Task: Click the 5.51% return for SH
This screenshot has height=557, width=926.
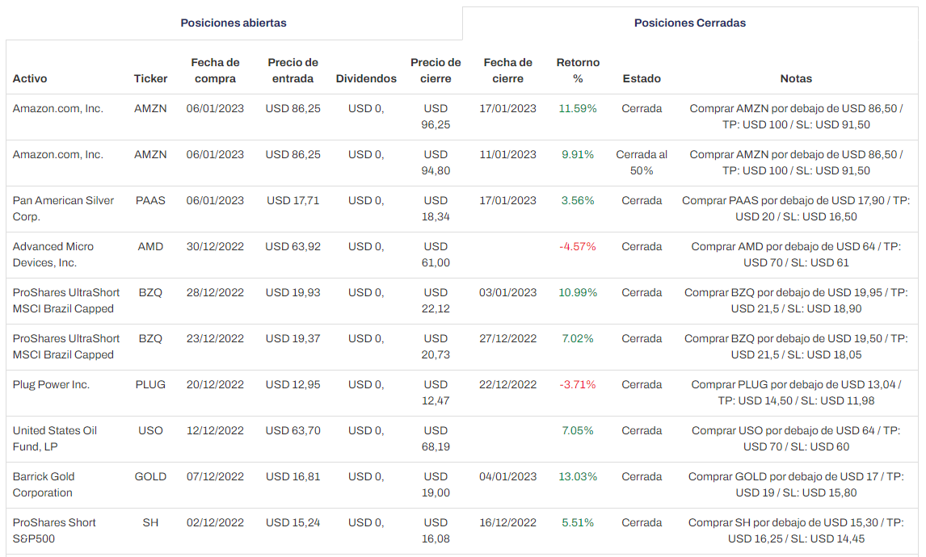Action: point(579,523)
